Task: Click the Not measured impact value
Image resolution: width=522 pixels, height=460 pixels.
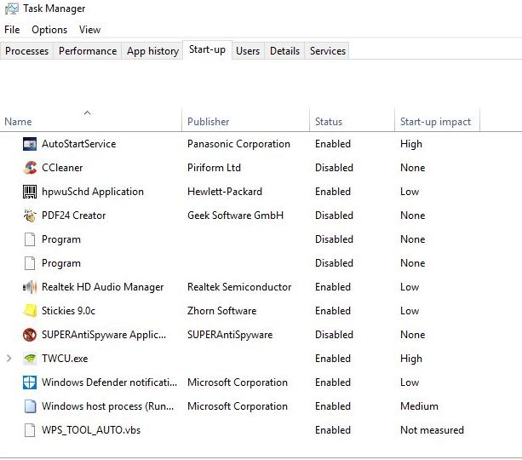Action: 432,430
